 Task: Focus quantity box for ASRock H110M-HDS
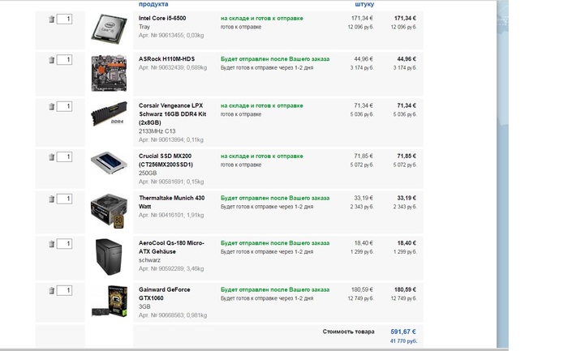[64, 60]
